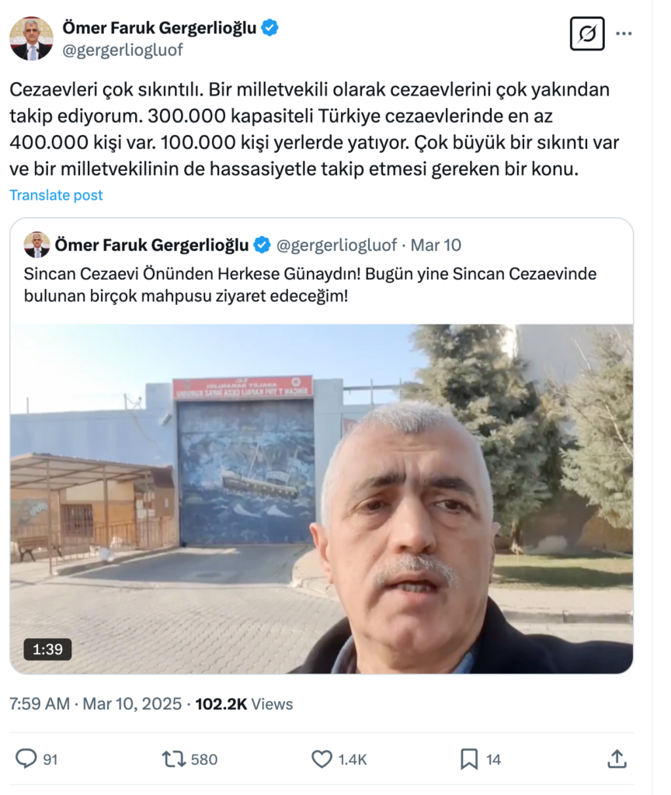
Task: Click the repost arrows icon
Action: click(173, 759)
